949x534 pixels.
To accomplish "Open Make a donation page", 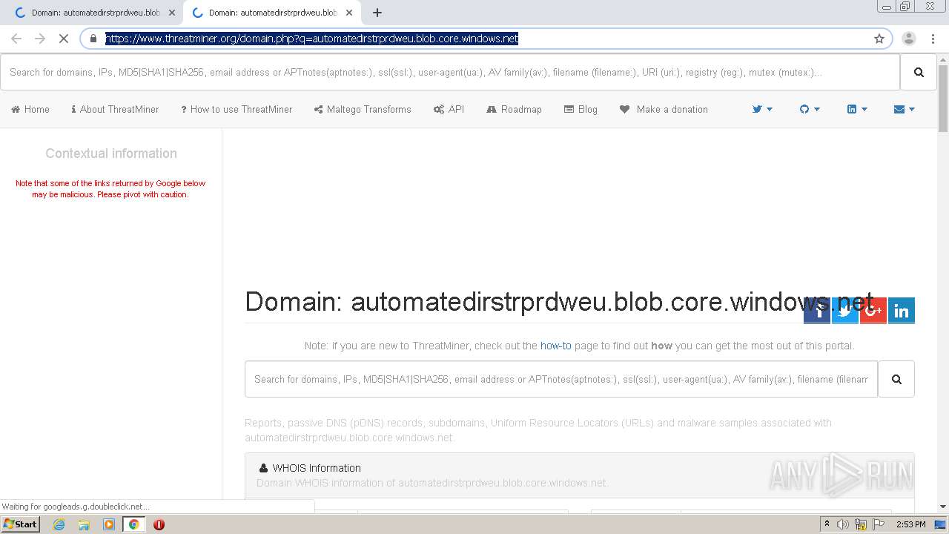I will click(664, 109).
